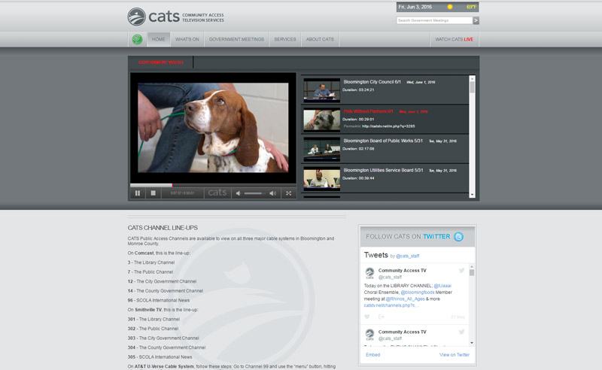Click Follow CATS on Twitter heading
The image size is (602, 370).
pyautogui.click(x=408, y=236)
